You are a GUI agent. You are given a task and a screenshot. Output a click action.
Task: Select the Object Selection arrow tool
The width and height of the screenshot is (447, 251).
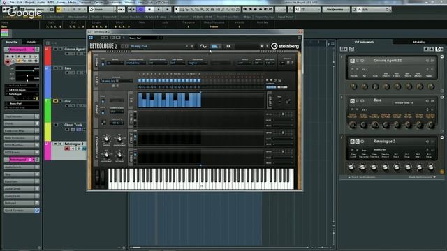[x=177, y=9]
